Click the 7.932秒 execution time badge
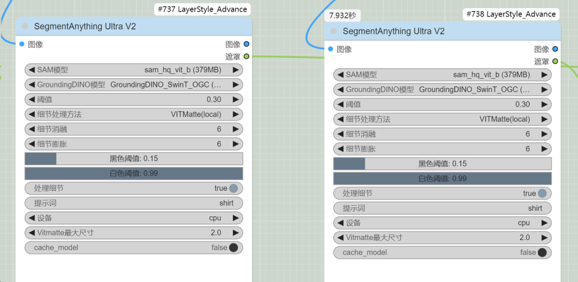 [343, 16]
